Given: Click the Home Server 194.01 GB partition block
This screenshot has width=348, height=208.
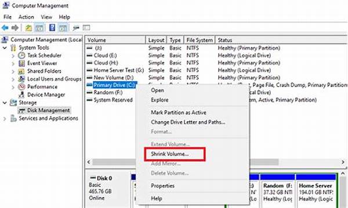Looking at the screenshot, I should [x=316, y=191].
